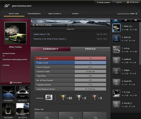Click Driver List heading
Image resolution: width=141 pixels, height=119 pixels.
[x=39, y=109]
